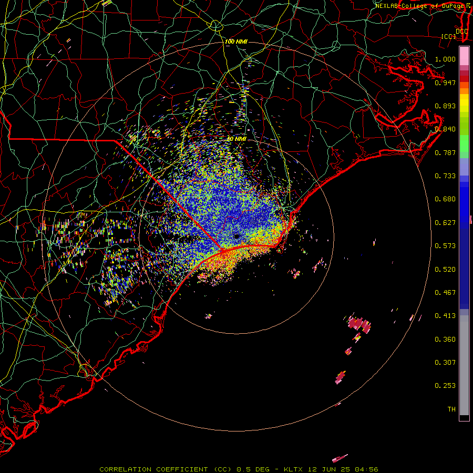The width and height of the screenshot is (473, 473).
Task: Click the NEXLAB-College of DuPage label
Action: pyautogui.click(x=421, y=6)
